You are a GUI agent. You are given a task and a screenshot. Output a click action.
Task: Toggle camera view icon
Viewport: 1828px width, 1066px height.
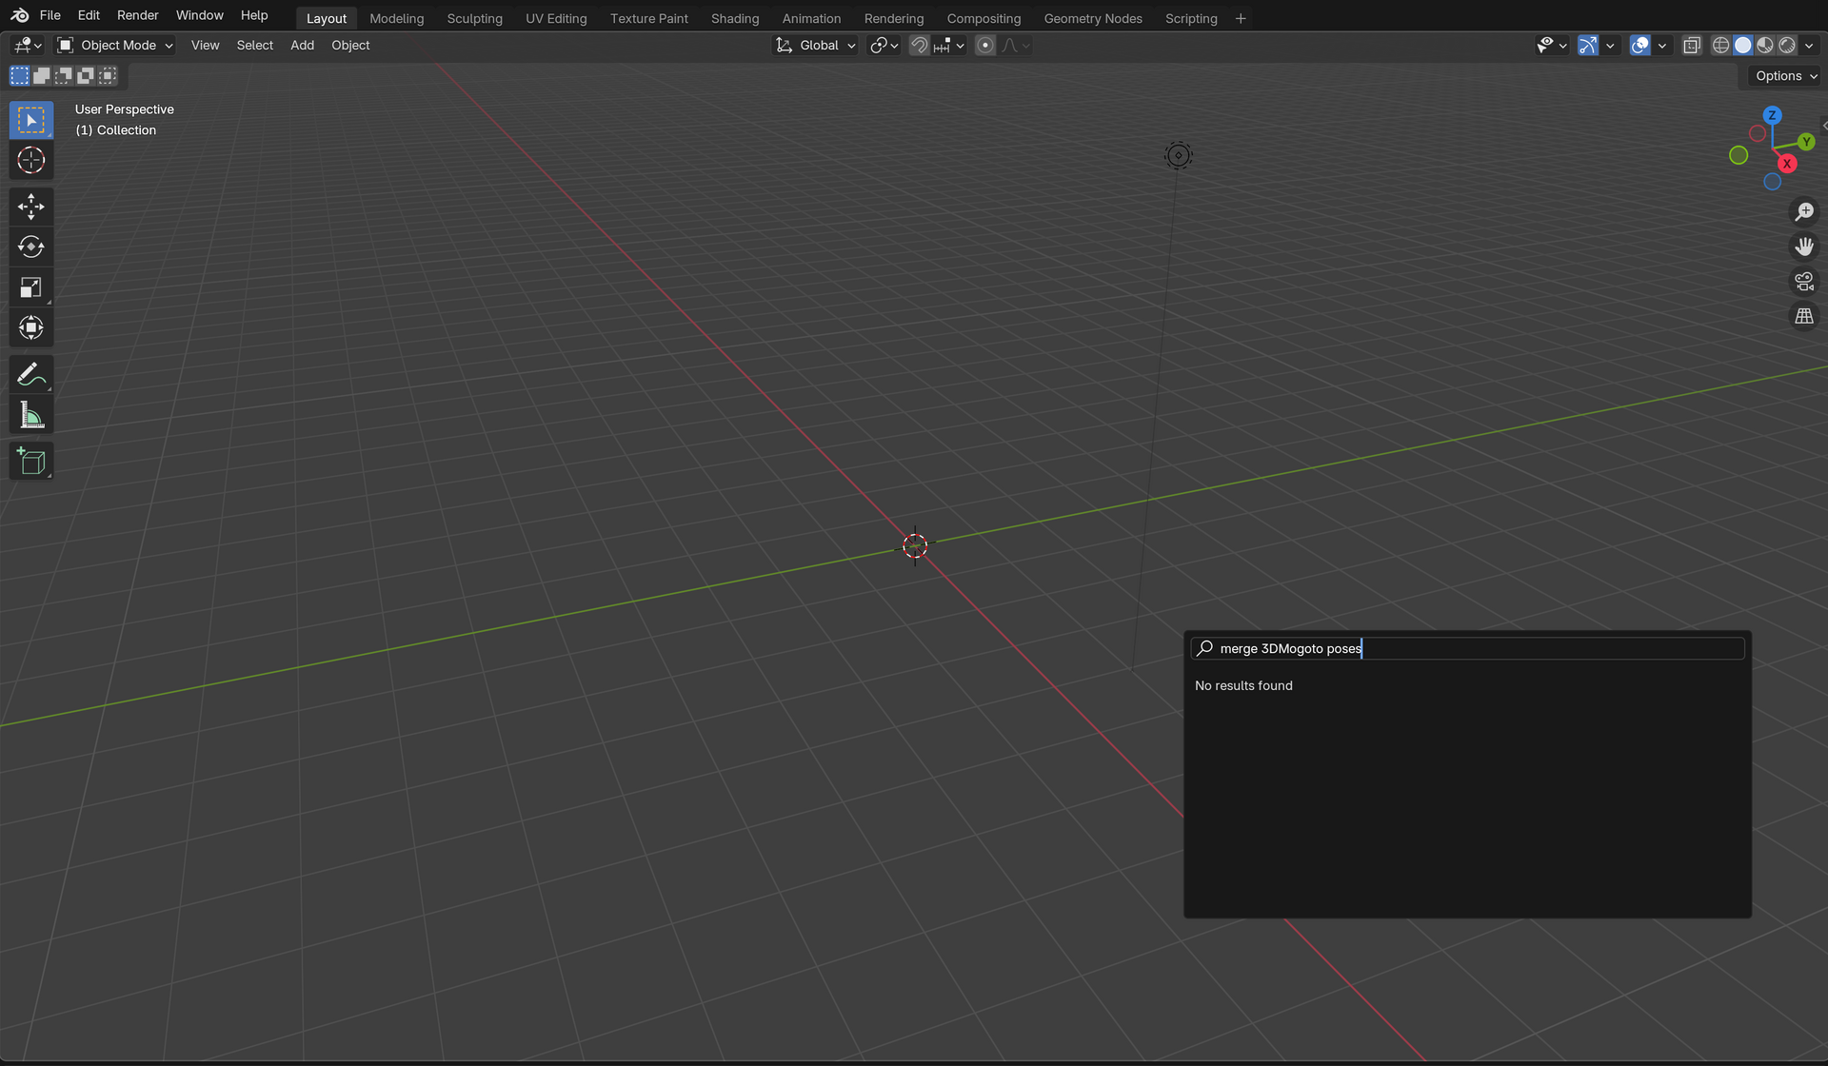1804,282
